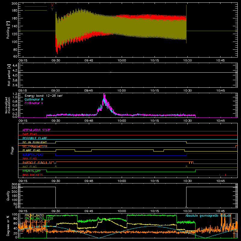
Task: Click the BAD_PACKETS flag label
Action: coord(33,175)
